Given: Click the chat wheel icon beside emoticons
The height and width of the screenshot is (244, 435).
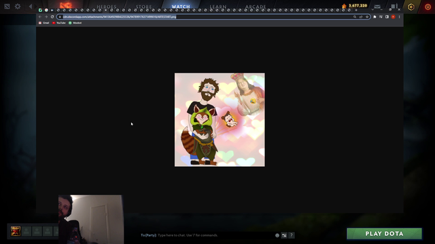Looking at the screenshot, I should [284, 235].
